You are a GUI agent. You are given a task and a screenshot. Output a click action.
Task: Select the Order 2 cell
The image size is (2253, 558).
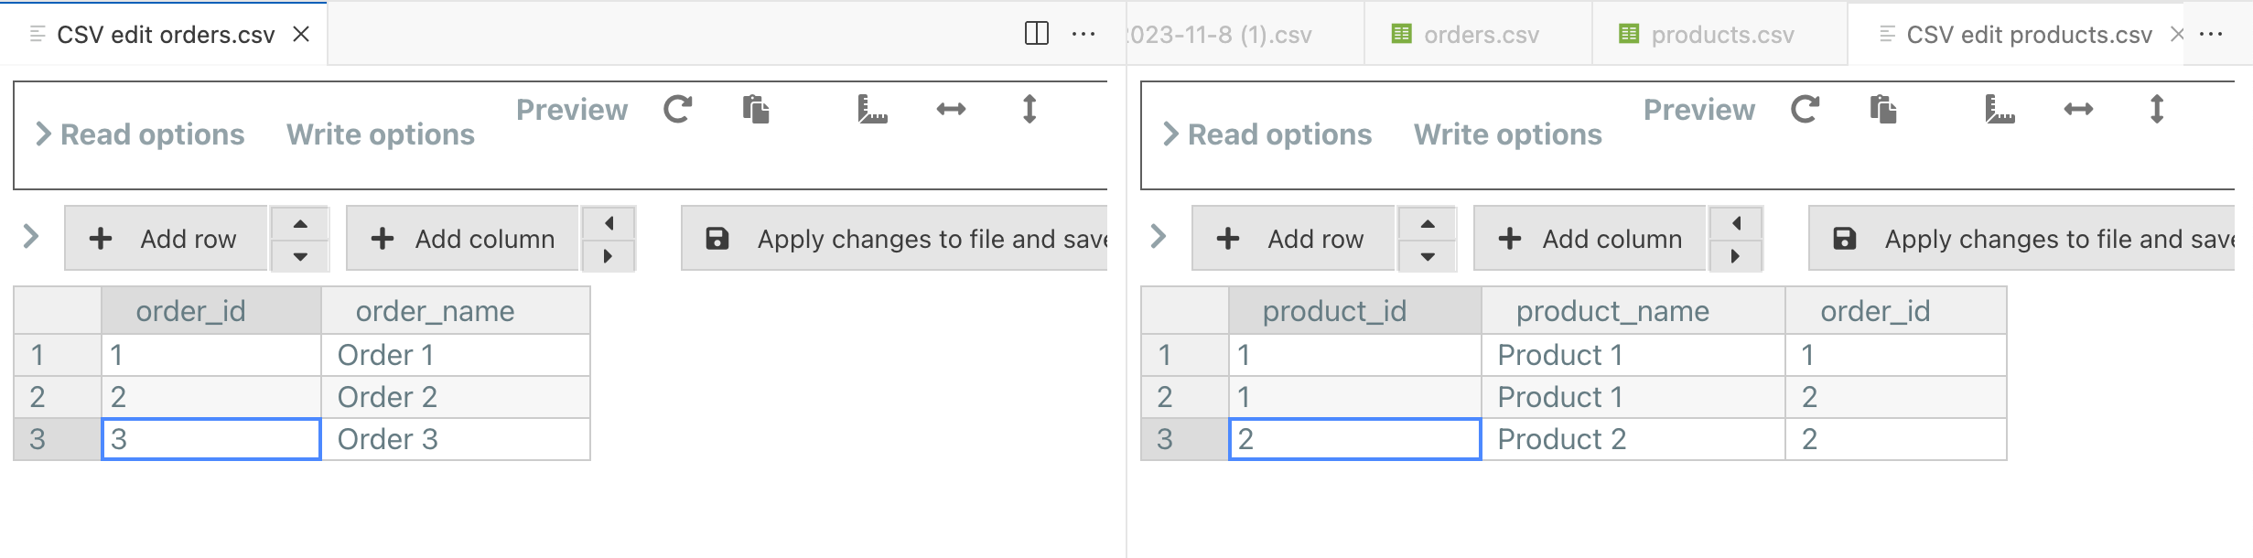pos(456,397)
